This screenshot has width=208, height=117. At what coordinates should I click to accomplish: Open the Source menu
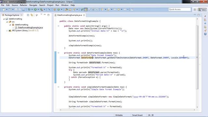pyautogui.click(x=15, y=5)
